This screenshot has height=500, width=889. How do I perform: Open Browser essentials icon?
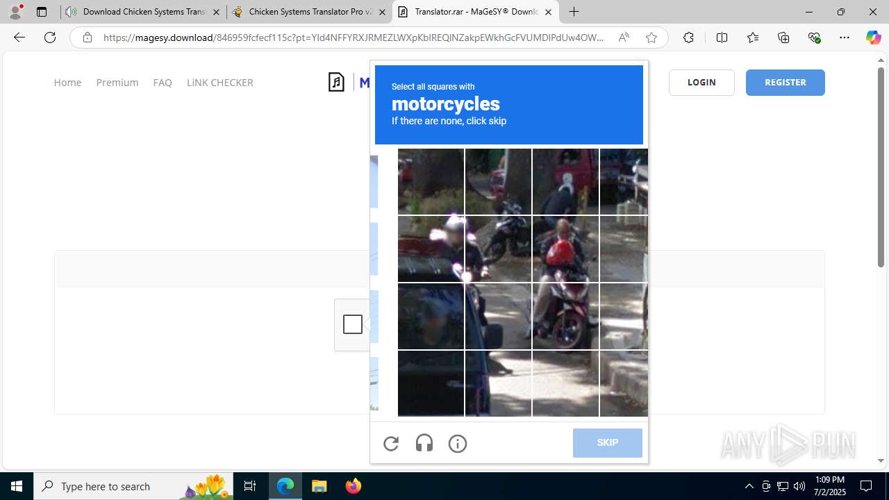pyautogui.click(x=815, y=37)
